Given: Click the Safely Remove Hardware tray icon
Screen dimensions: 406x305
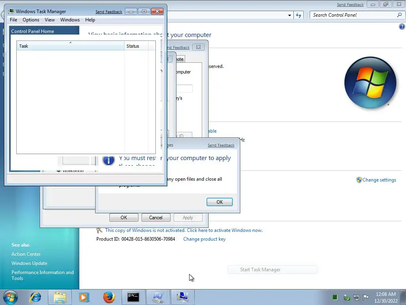Looking at the screenshot, I should [347, 297].
